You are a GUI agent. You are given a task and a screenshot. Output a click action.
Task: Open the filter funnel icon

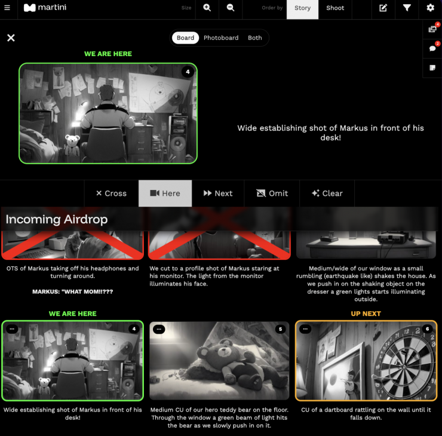[x=407, y=8]
